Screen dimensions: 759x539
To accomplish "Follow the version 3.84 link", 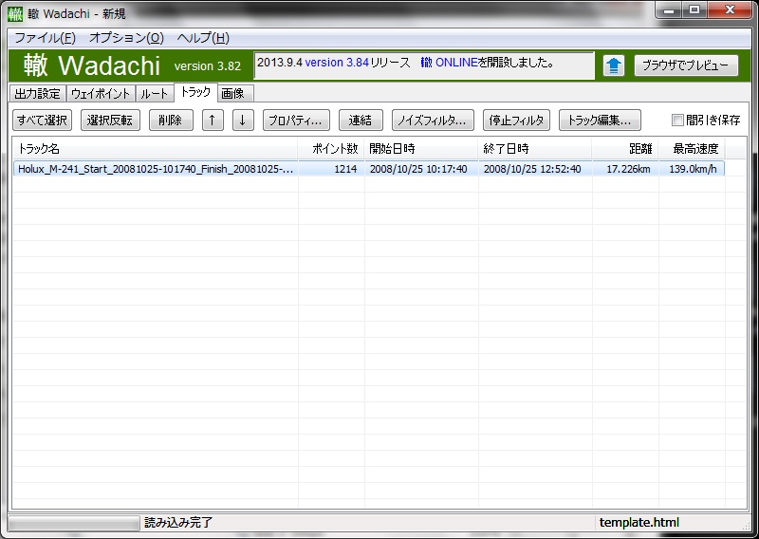I will (337, 63).
